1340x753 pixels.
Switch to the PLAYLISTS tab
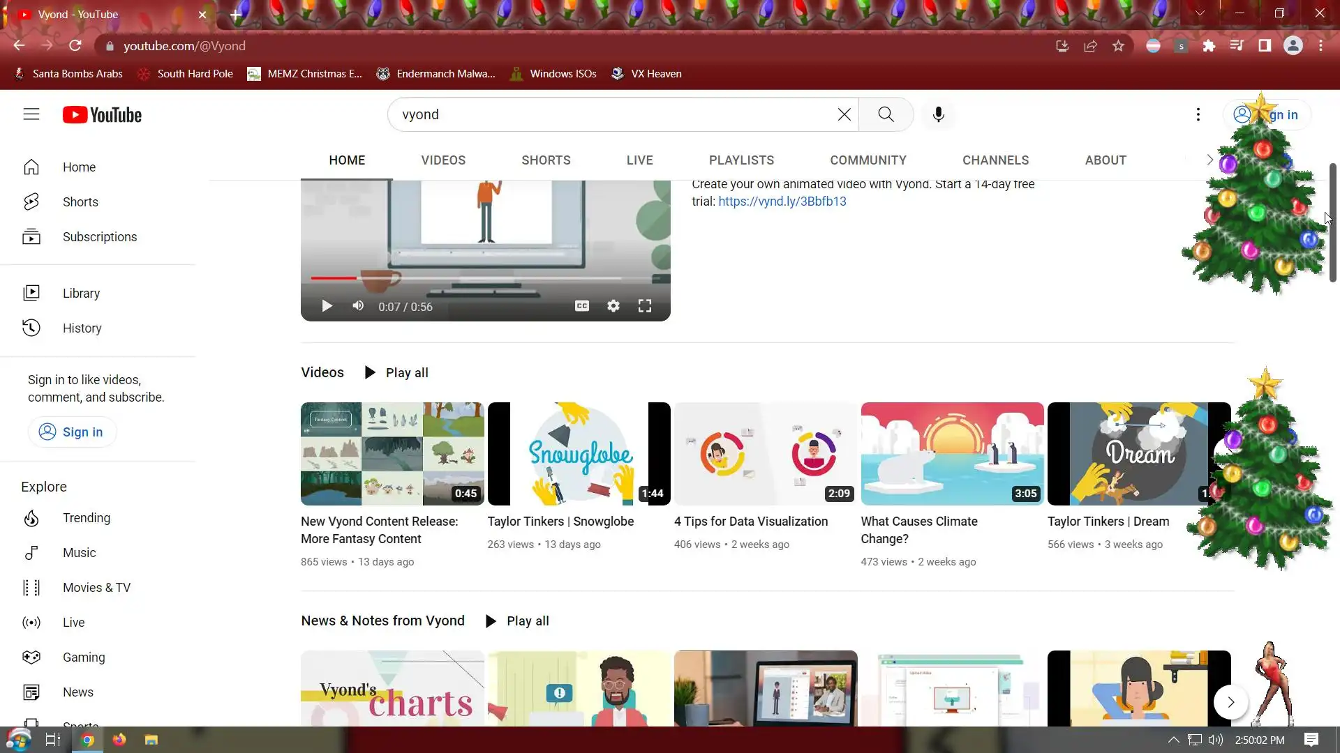coord(741,160)
